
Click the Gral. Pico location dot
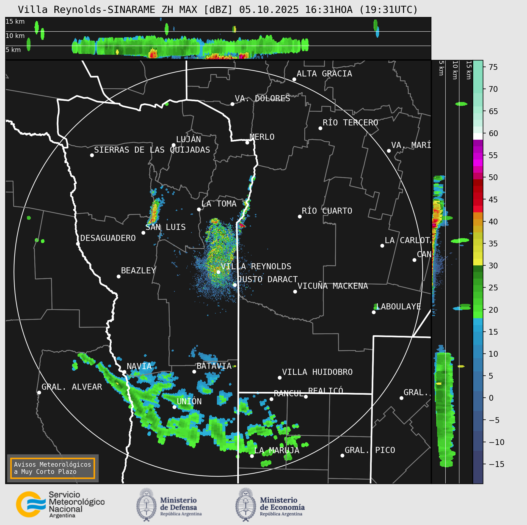[x=342, y=456]
